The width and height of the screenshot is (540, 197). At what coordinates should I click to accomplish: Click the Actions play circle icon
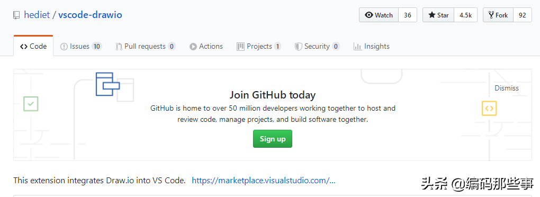tap(193, 47)
